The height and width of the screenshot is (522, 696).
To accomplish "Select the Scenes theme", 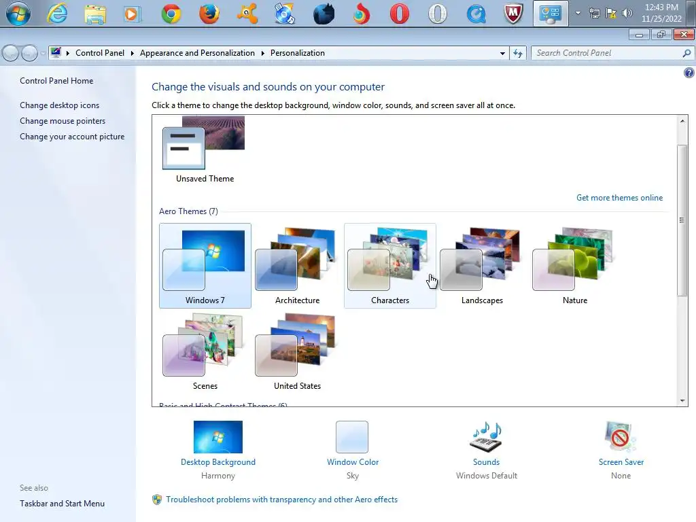I will 205,351.
